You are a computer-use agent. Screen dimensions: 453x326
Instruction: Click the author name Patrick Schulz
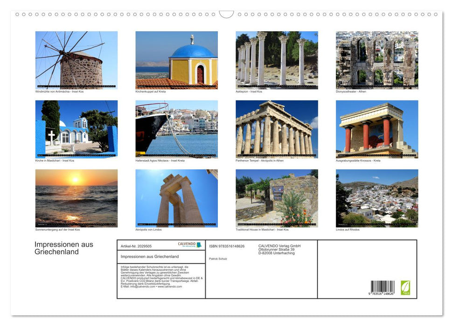coord(218,258)
